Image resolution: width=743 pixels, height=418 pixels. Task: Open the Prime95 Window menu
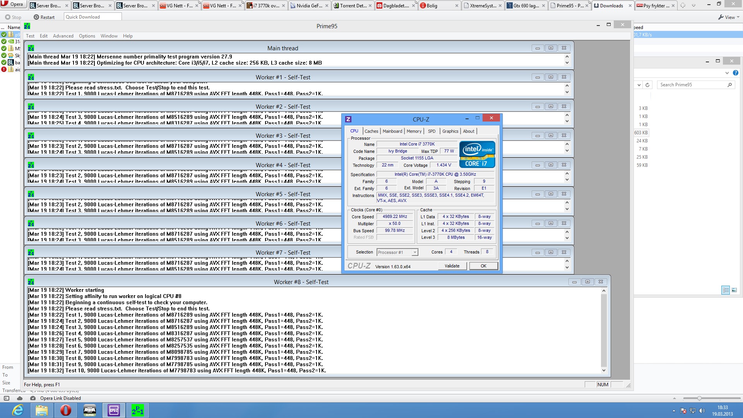(109, 36)
